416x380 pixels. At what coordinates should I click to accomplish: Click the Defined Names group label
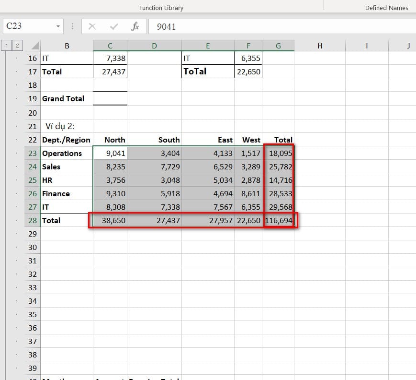[386, 8]
